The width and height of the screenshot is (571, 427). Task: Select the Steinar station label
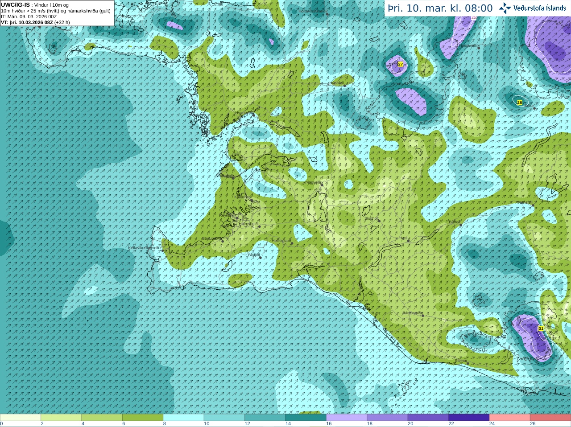point(461,361)
